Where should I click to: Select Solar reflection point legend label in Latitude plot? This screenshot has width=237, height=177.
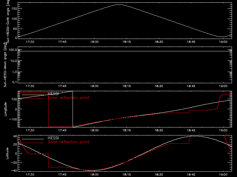pyautogui.click(x=68, y=142)
